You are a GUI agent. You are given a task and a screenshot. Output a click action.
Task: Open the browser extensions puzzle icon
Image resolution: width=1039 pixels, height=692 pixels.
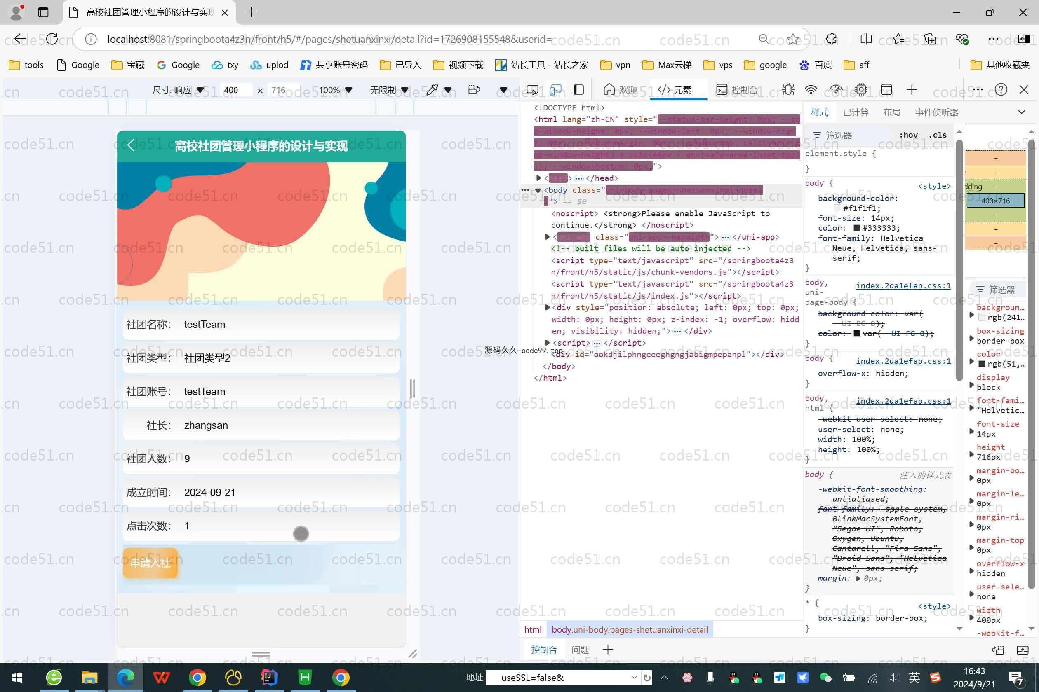pos(831,39)
